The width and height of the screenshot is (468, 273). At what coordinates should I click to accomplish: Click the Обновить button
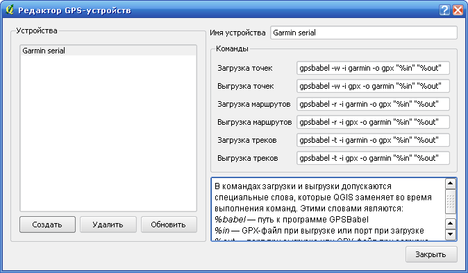point(169,224)
